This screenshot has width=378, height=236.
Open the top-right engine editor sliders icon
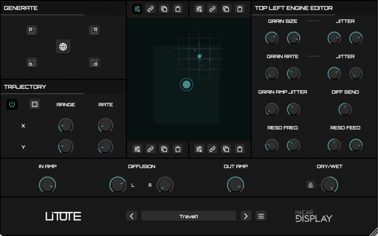(199, 9)
